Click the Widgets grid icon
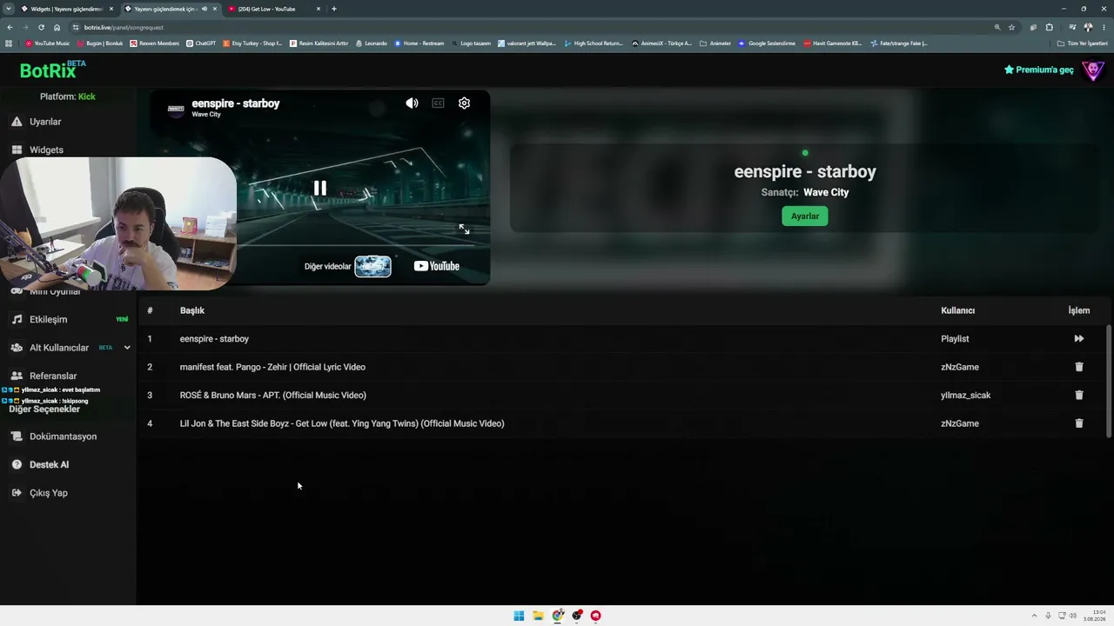 [x=17, y=150]
